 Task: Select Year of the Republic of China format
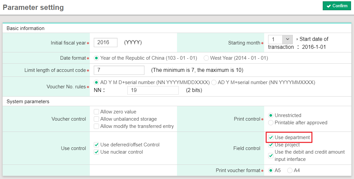pos(96,58)
